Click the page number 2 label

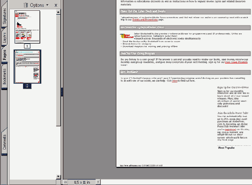[27, 86]
